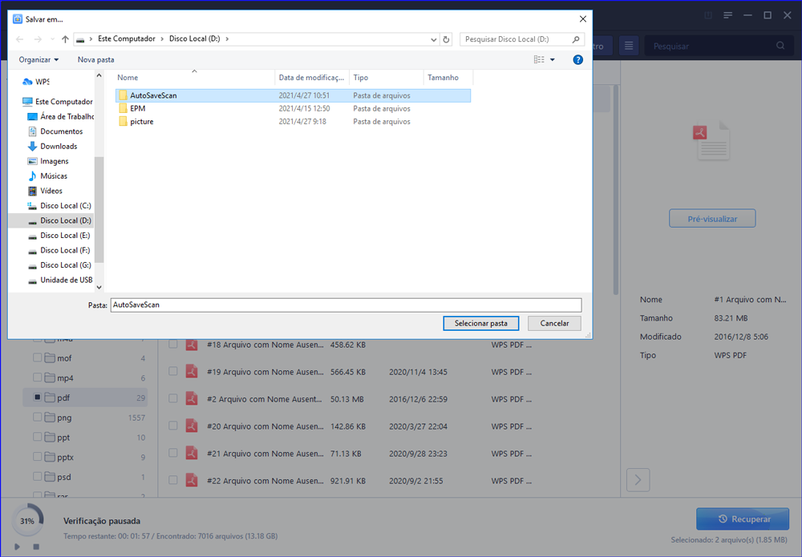The image size is (802, 557).
Task: Click Este Computador in address breadcrumb
Action: (127, 38)
